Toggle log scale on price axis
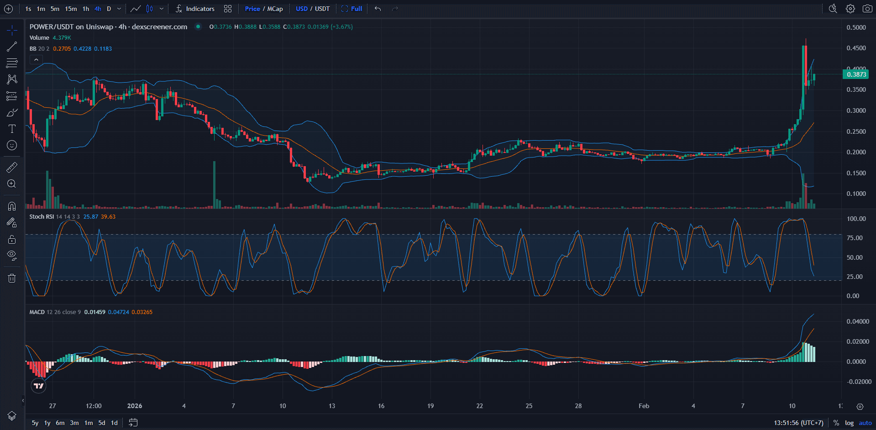Viewport: 876px width, 430px height. click(x=849, y=423)
